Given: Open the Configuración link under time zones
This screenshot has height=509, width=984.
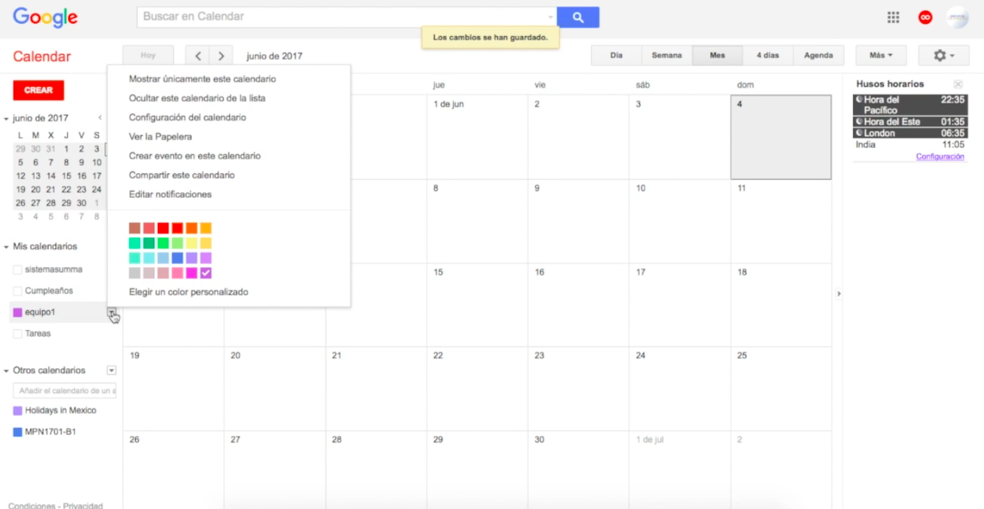Looking at the screenshot, I should coord(940,157).
